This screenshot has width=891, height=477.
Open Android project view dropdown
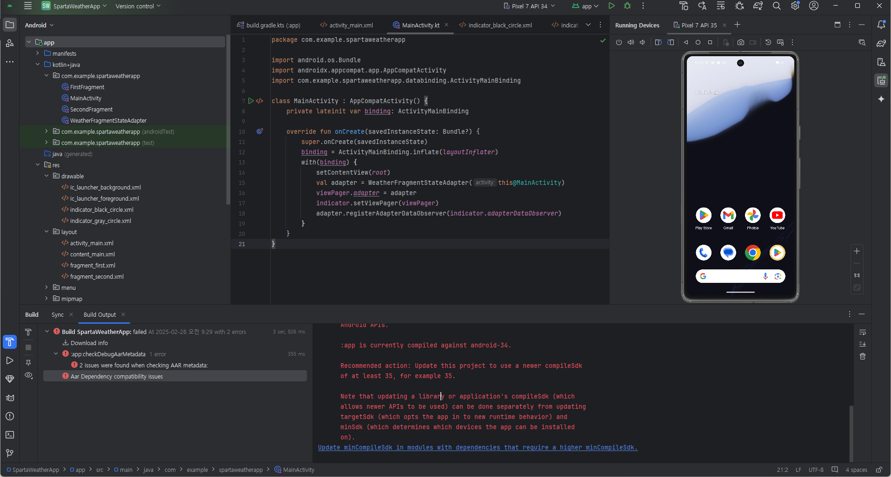pyautogui.click(x=40, y=25)
